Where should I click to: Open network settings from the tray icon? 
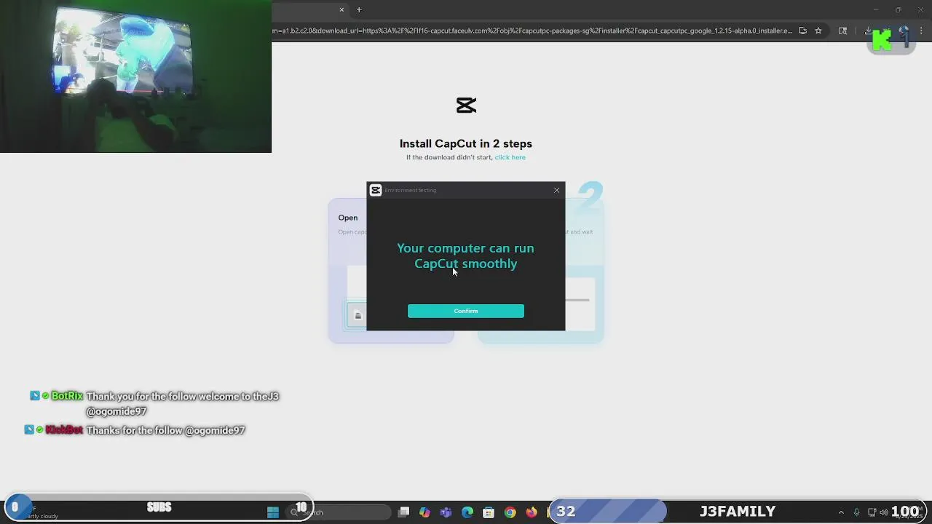(872, 512)
